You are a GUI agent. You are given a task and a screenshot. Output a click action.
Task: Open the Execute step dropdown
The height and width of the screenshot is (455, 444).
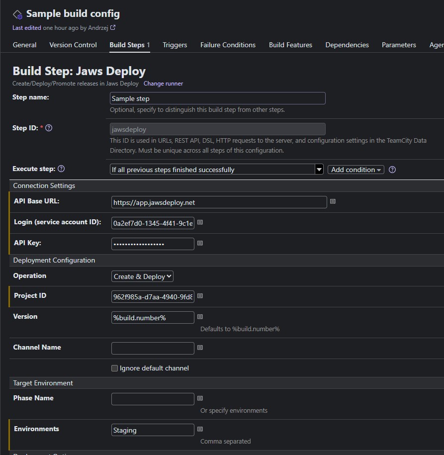click(319, 169)
